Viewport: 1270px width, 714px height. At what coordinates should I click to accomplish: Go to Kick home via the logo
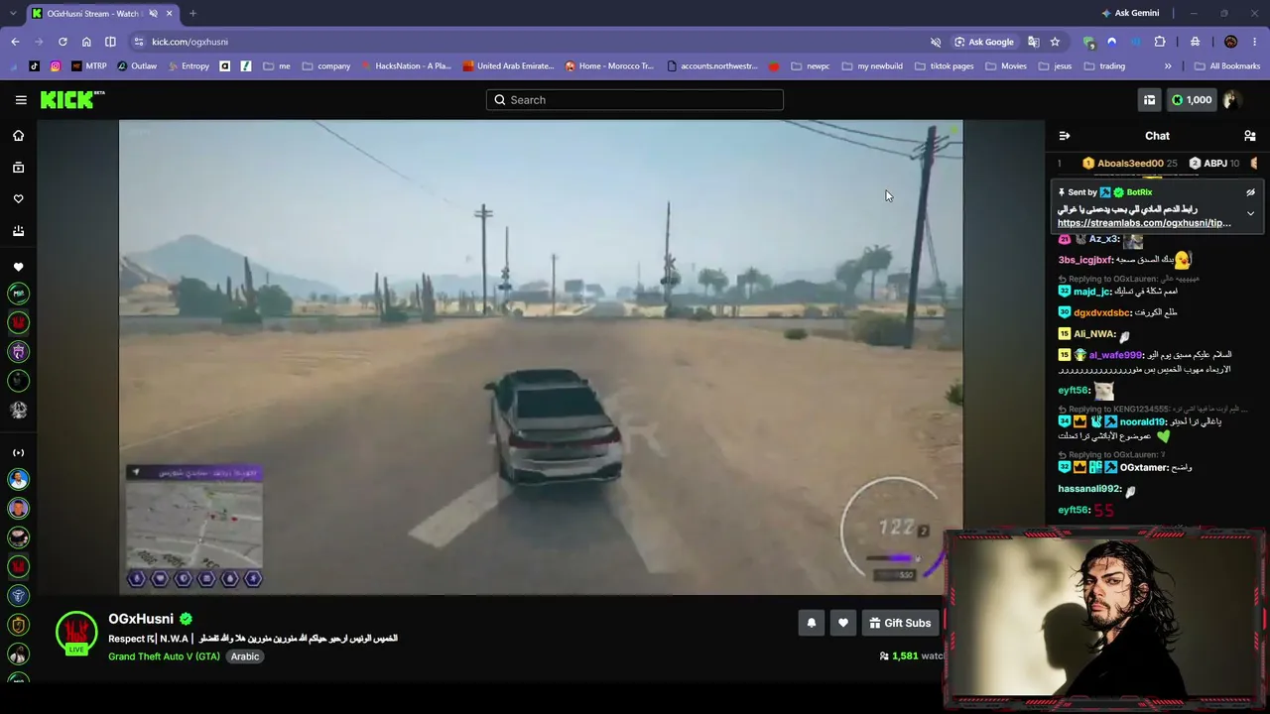[71, 99]
